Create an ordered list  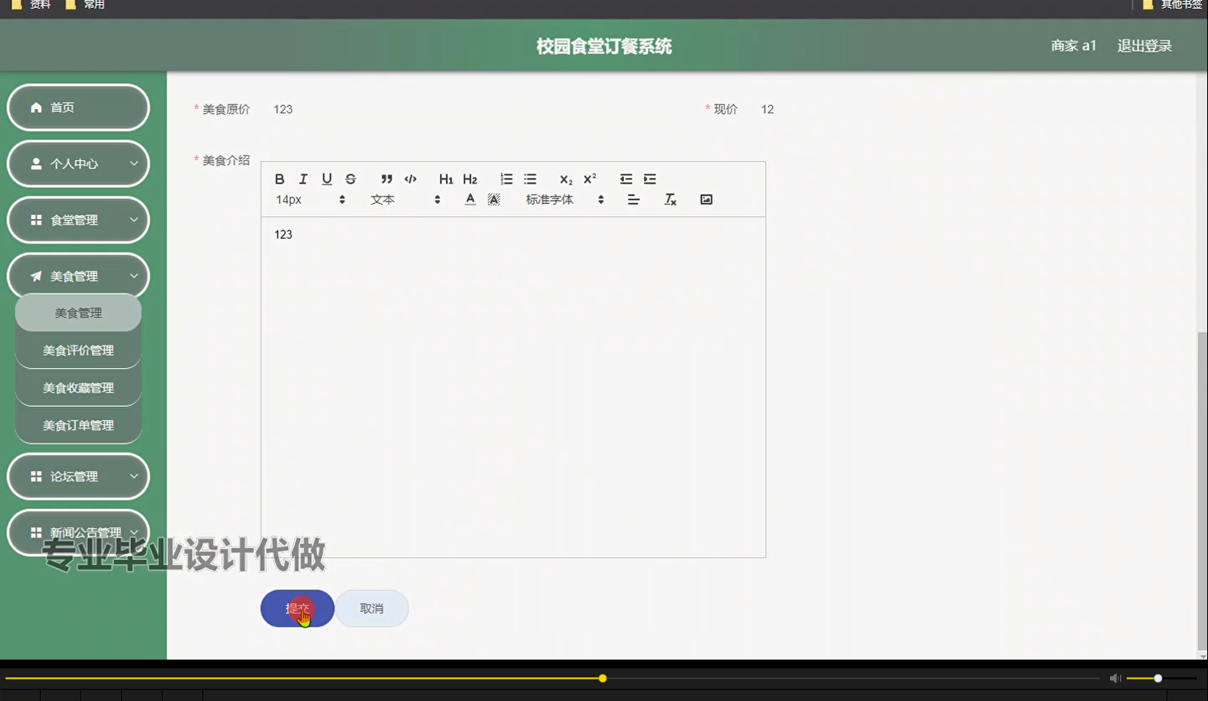(506, 178)
